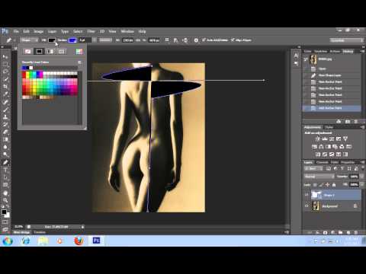The width and height of the screenshot is (366, 274).
Task: Add layer mask at Layers panel bottom
Action: tap(325, 232)
